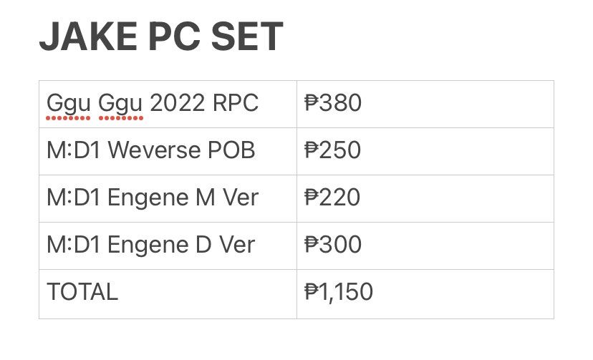Viewport: 593px width, 360px height.
Task: Select the ₱220 price cell
Action: point(425,199)
